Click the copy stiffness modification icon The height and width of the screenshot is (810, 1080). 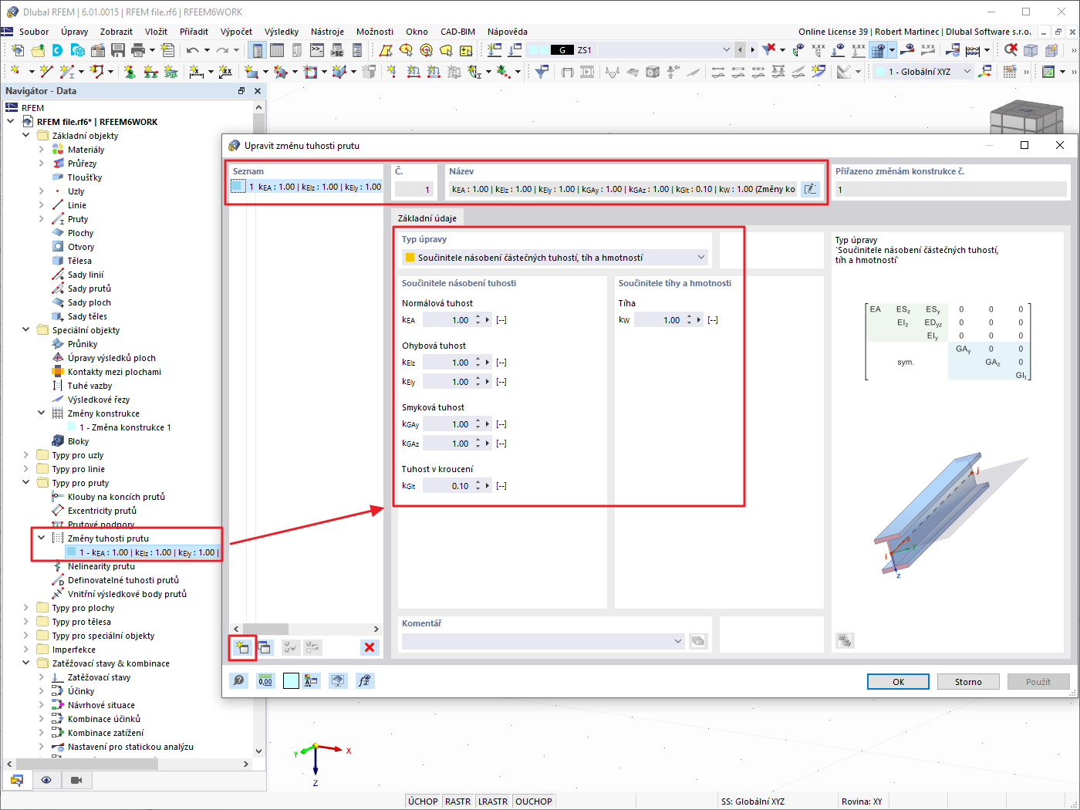pos(265,648)
